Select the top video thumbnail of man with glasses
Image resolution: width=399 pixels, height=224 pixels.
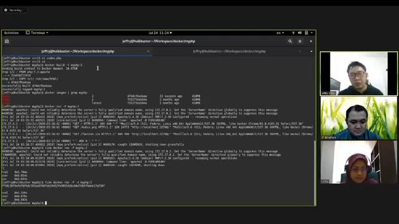click(358, 73)
